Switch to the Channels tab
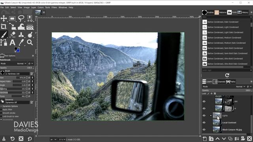 (x=219, y=82)
